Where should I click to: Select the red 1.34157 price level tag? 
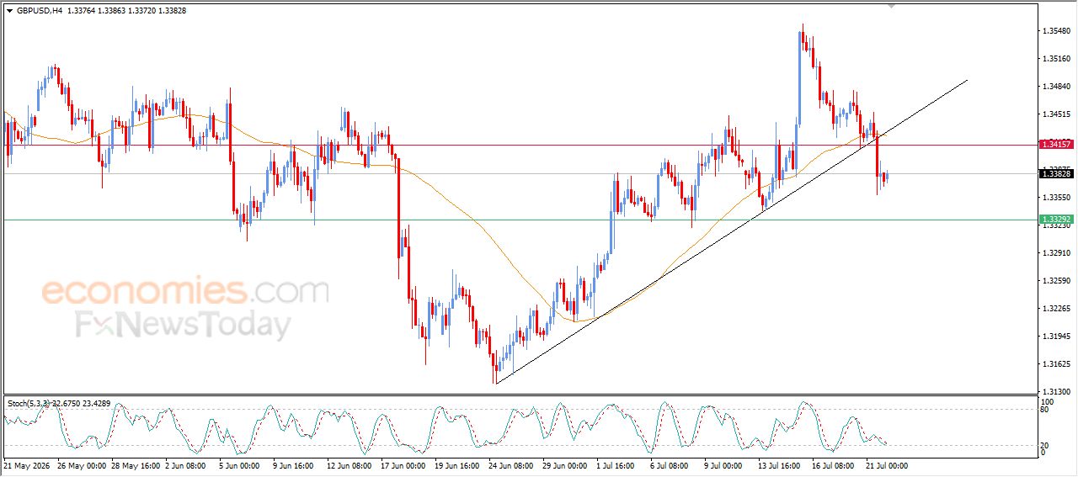pos(1056,145)
